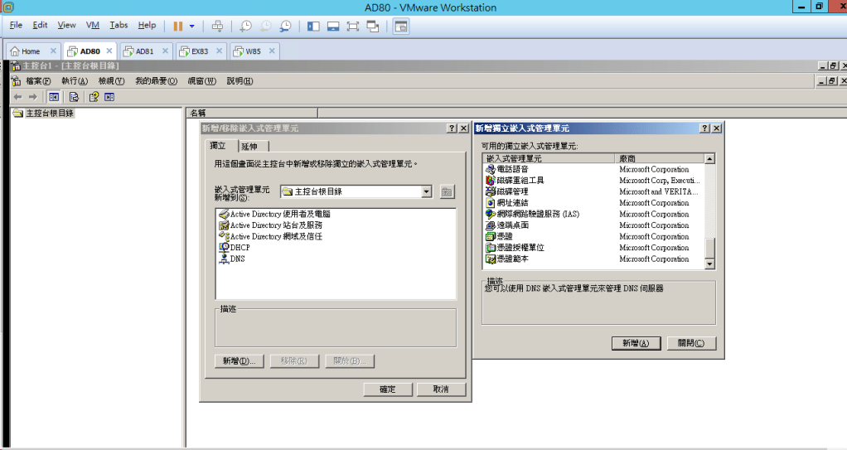
Task: Switch to the EX83 virtual machine tab
Action: [199, 51]
